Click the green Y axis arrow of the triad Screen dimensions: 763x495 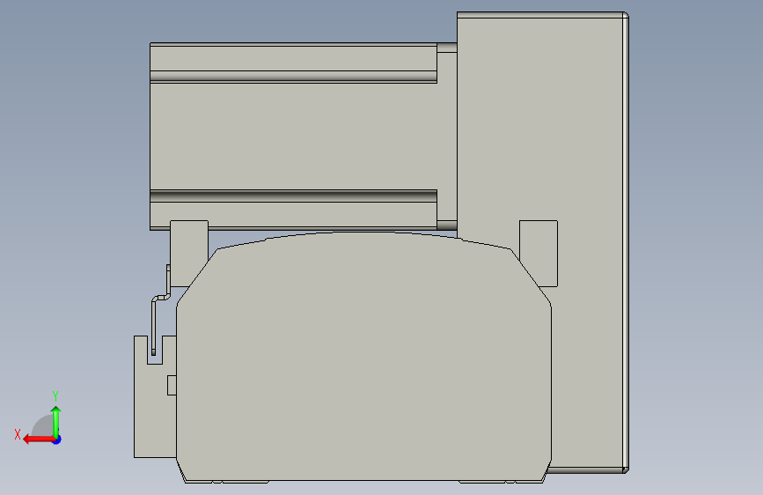(56, 420)
